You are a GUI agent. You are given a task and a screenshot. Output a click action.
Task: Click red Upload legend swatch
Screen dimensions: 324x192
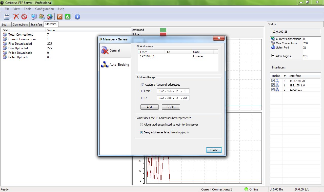(163, 34)
